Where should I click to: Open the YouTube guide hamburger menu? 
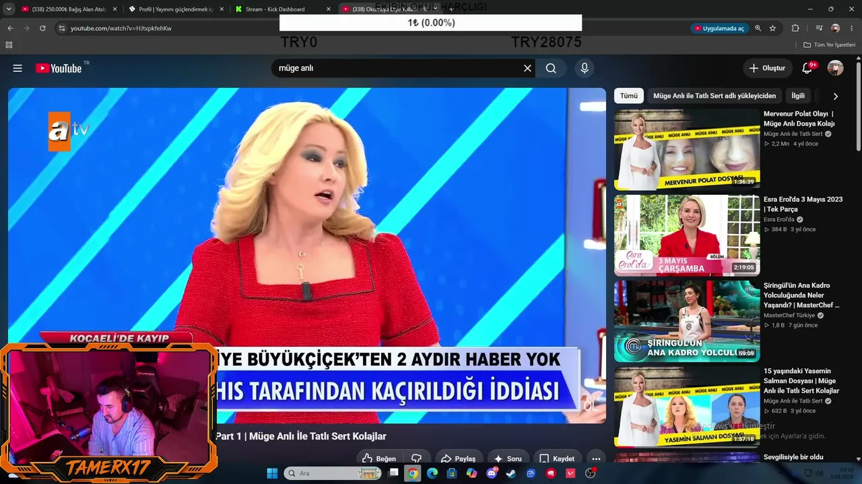coord(18,68)
